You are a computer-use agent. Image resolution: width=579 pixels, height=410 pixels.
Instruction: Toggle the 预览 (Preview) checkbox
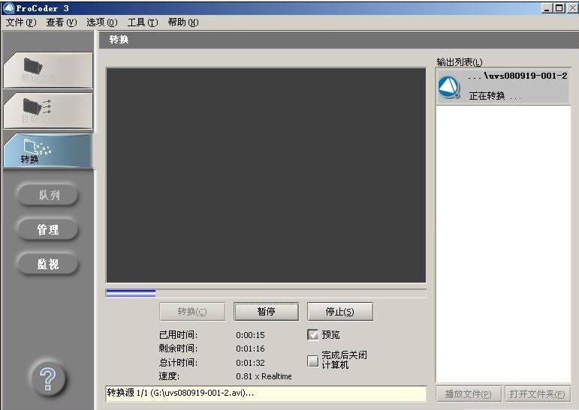[312, 334]
